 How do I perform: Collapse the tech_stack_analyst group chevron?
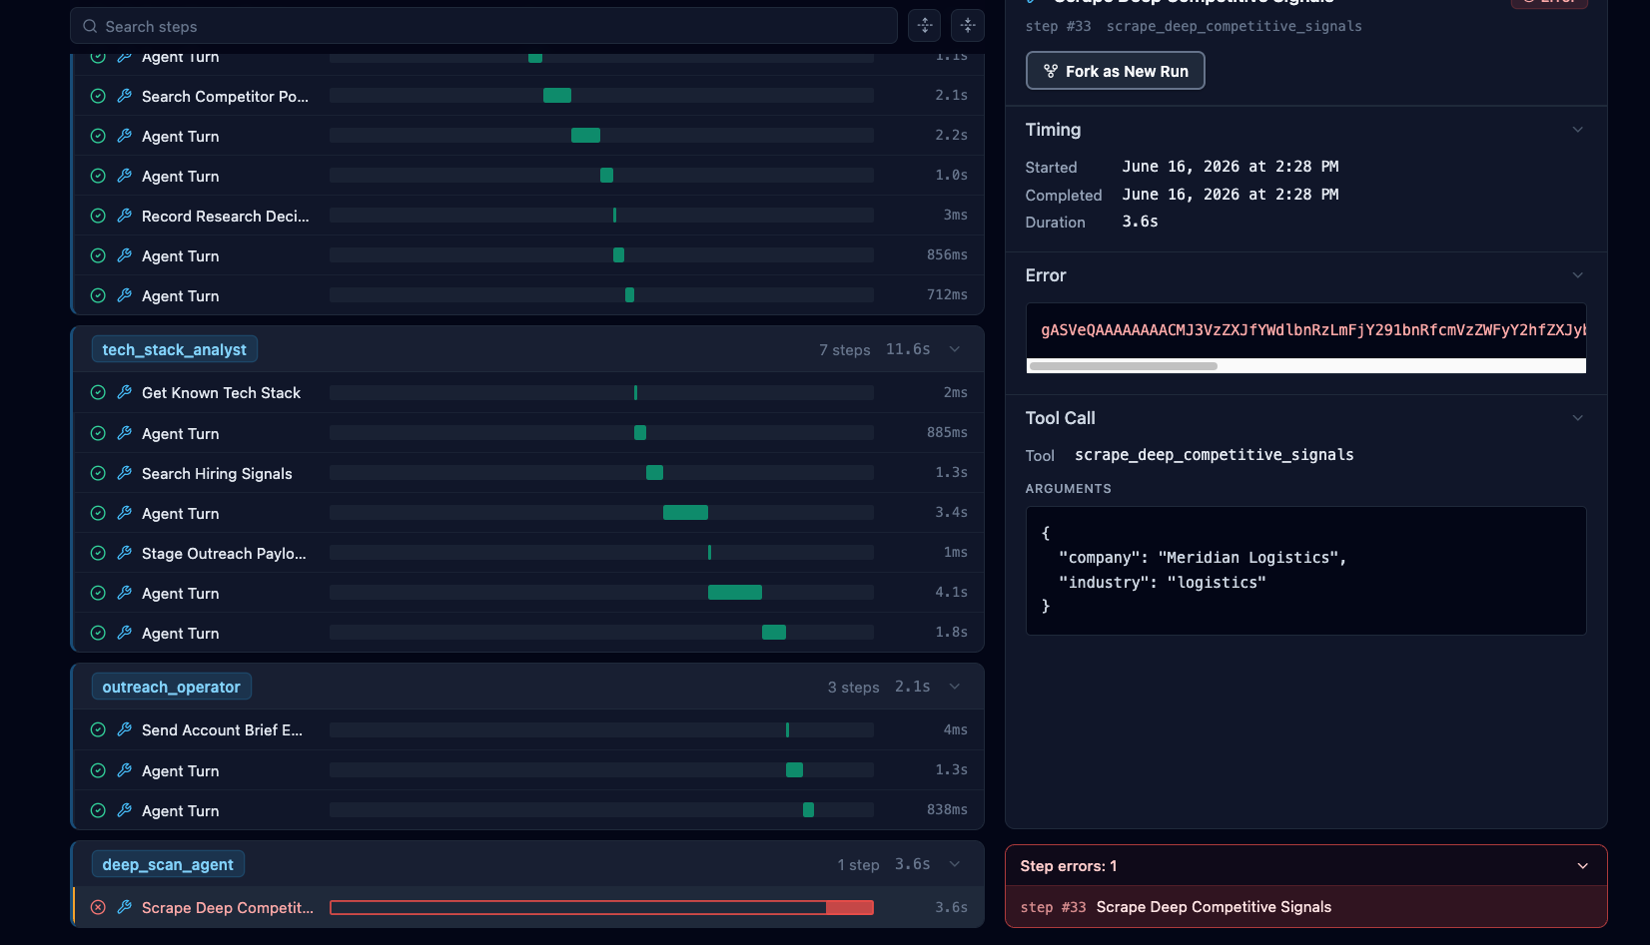955,349
